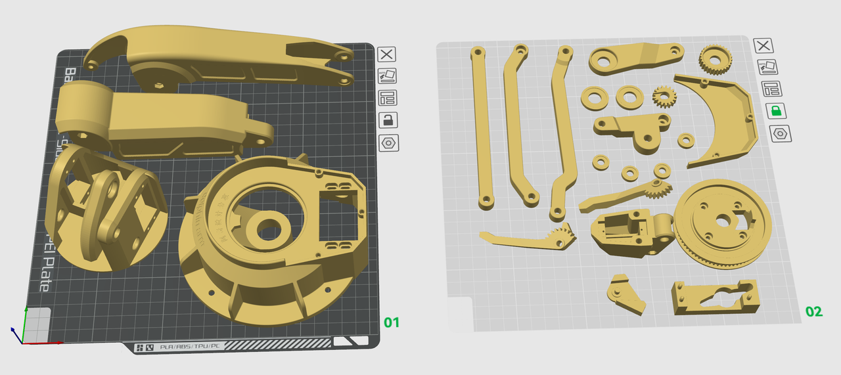
Task: Lock plate 01 with the padlock icon
Action: pyautogui.click(x=388, y=120)
